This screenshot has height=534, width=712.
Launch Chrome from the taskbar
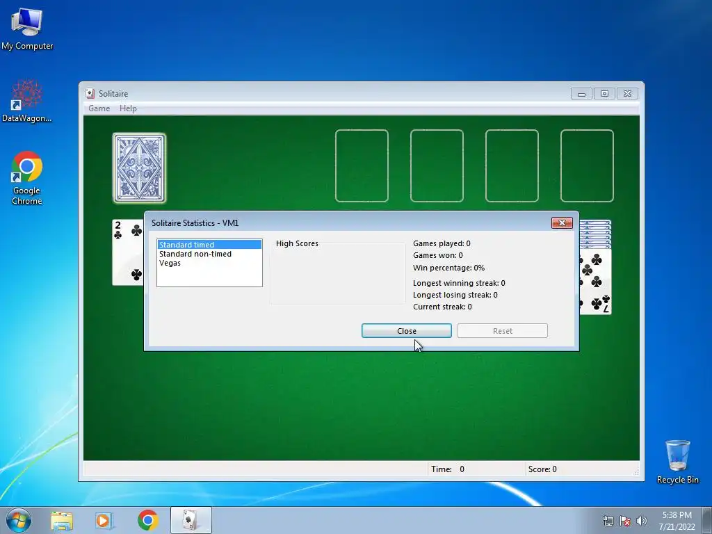point(147,520)
